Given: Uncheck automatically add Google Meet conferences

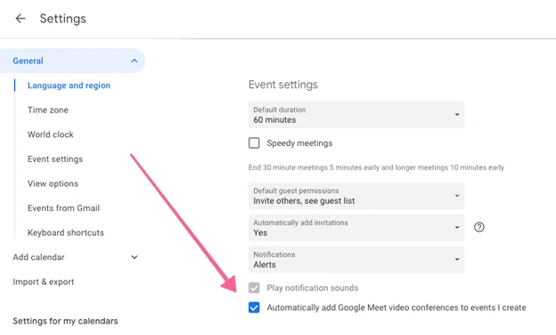Looking at the screenshot, I should (254, 307).
